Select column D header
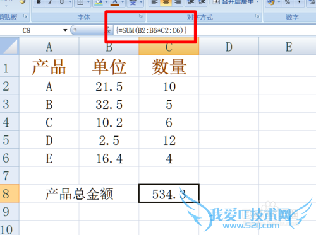This screenshot has height=235, width=316. pos(229,47)
